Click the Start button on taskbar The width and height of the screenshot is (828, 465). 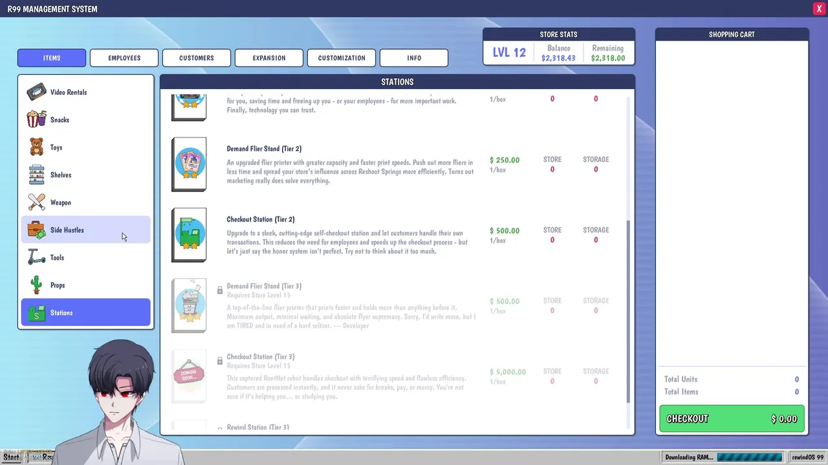tap(11, 457)
